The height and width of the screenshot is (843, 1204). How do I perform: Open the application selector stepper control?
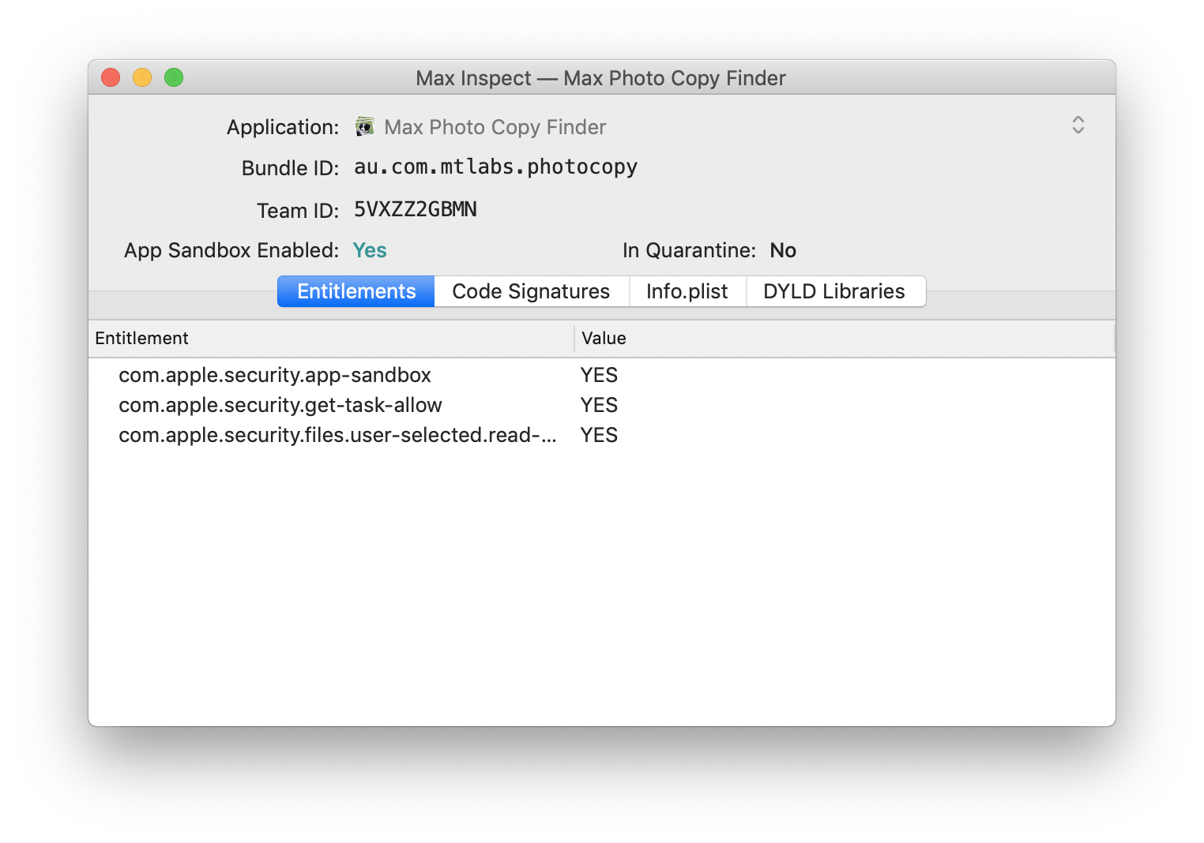coord(1078,126)
